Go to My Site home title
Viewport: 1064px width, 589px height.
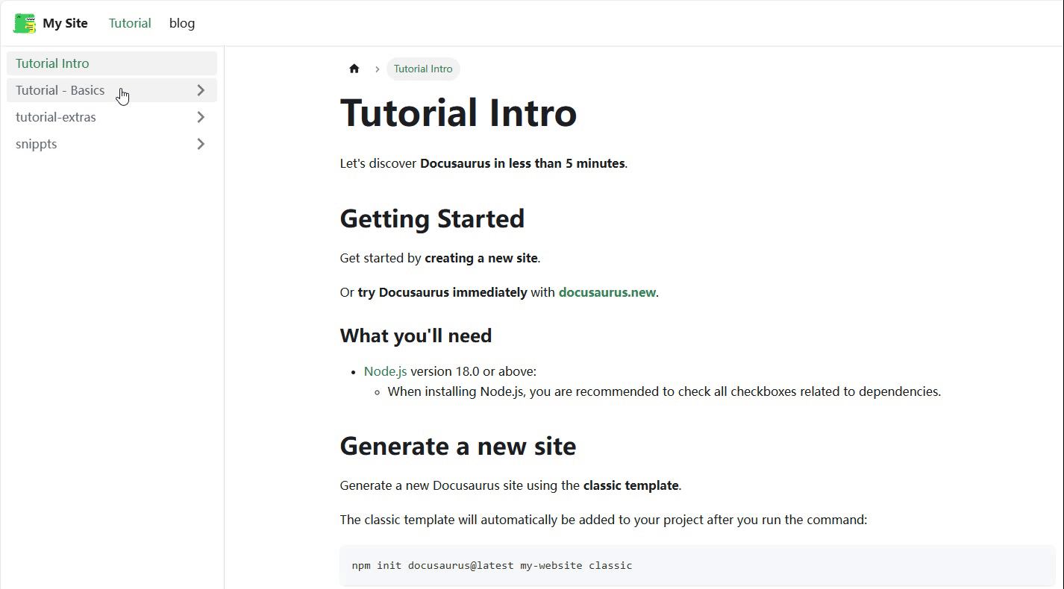(x=65, y=23)
